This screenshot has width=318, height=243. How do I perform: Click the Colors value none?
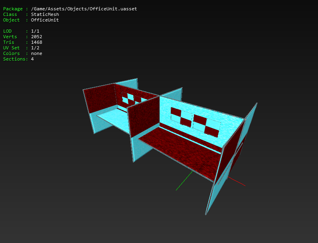(x=36, y=53)
